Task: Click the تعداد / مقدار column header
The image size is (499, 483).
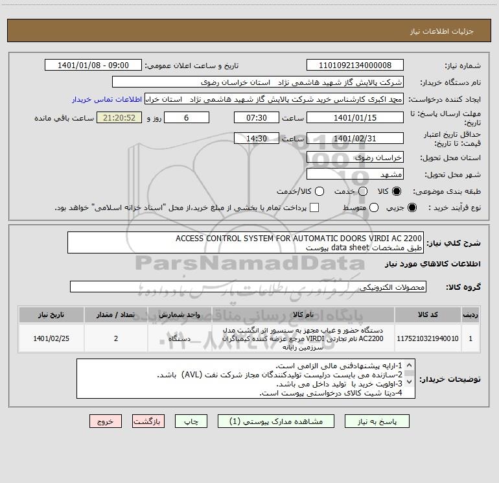Action: [x=116, y=314]
